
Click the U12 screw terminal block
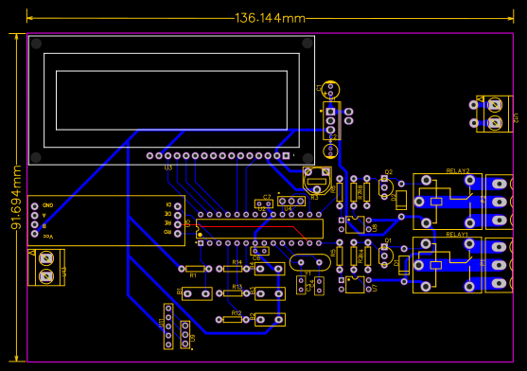(494, 114)
